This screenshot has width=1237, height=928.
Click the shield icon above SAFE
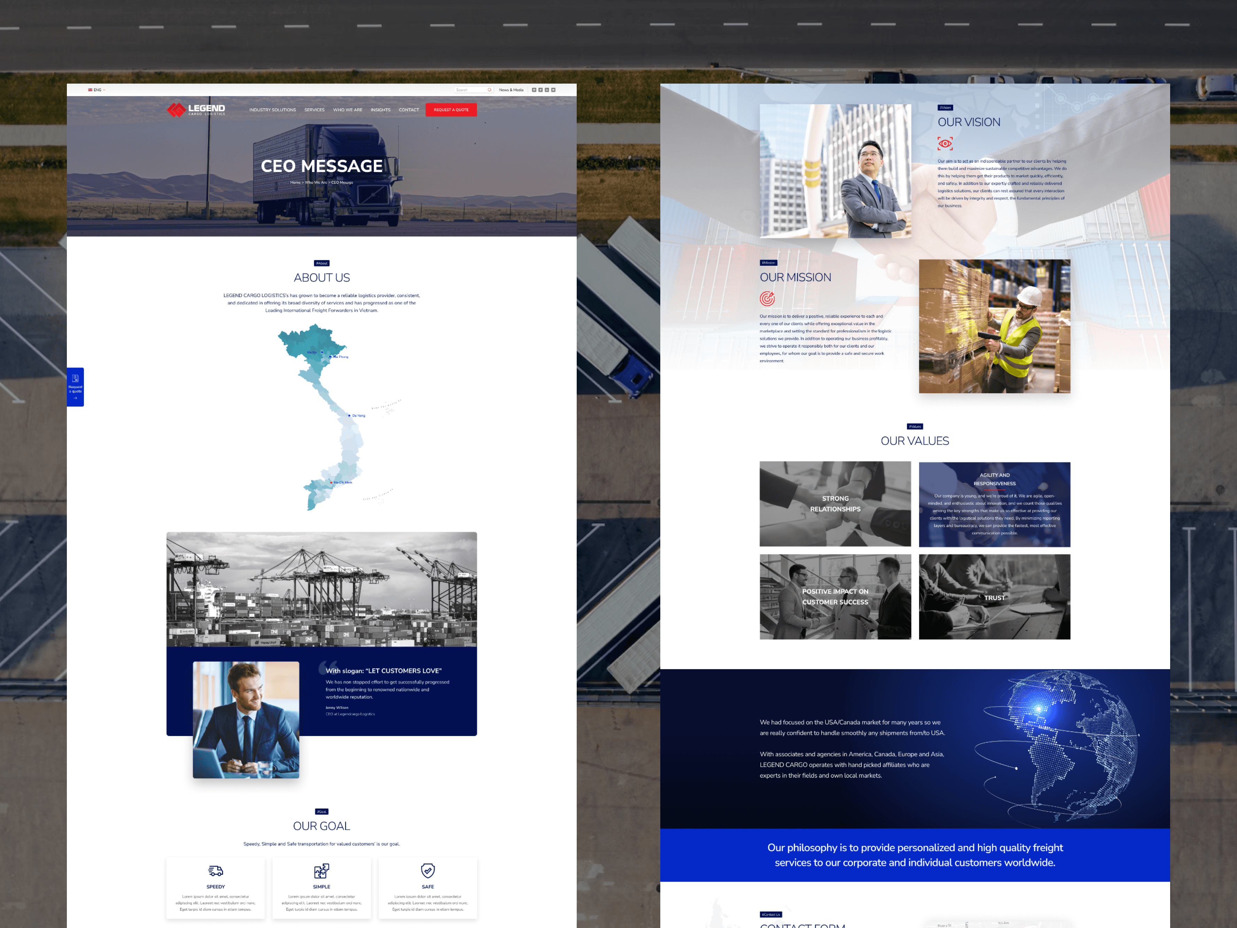pos(427,871)
